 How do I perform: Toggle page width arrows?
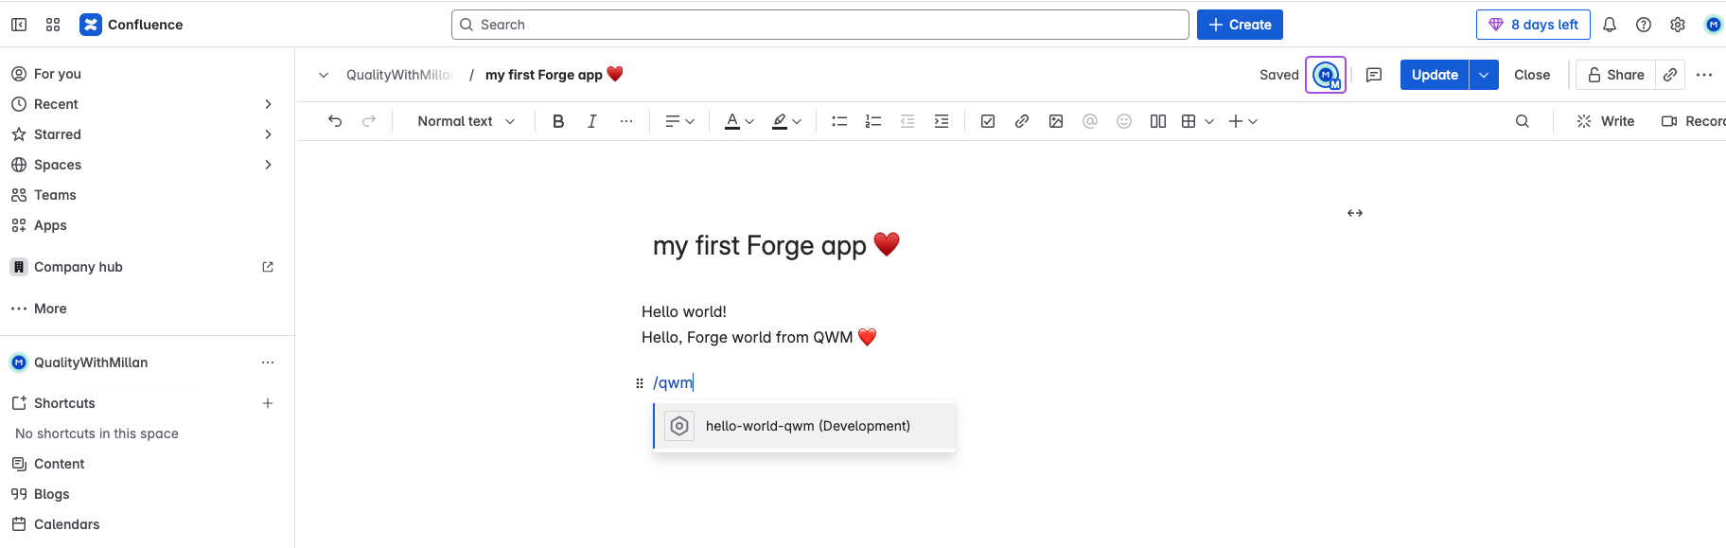[1355, 213]
